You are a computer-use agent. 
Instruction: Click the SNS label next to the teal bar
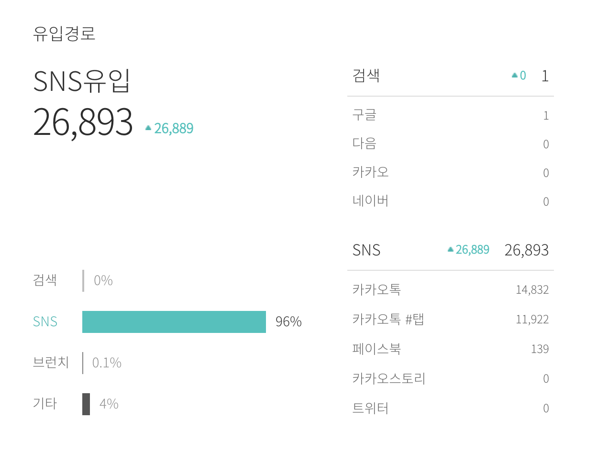[x=45, y=321]
